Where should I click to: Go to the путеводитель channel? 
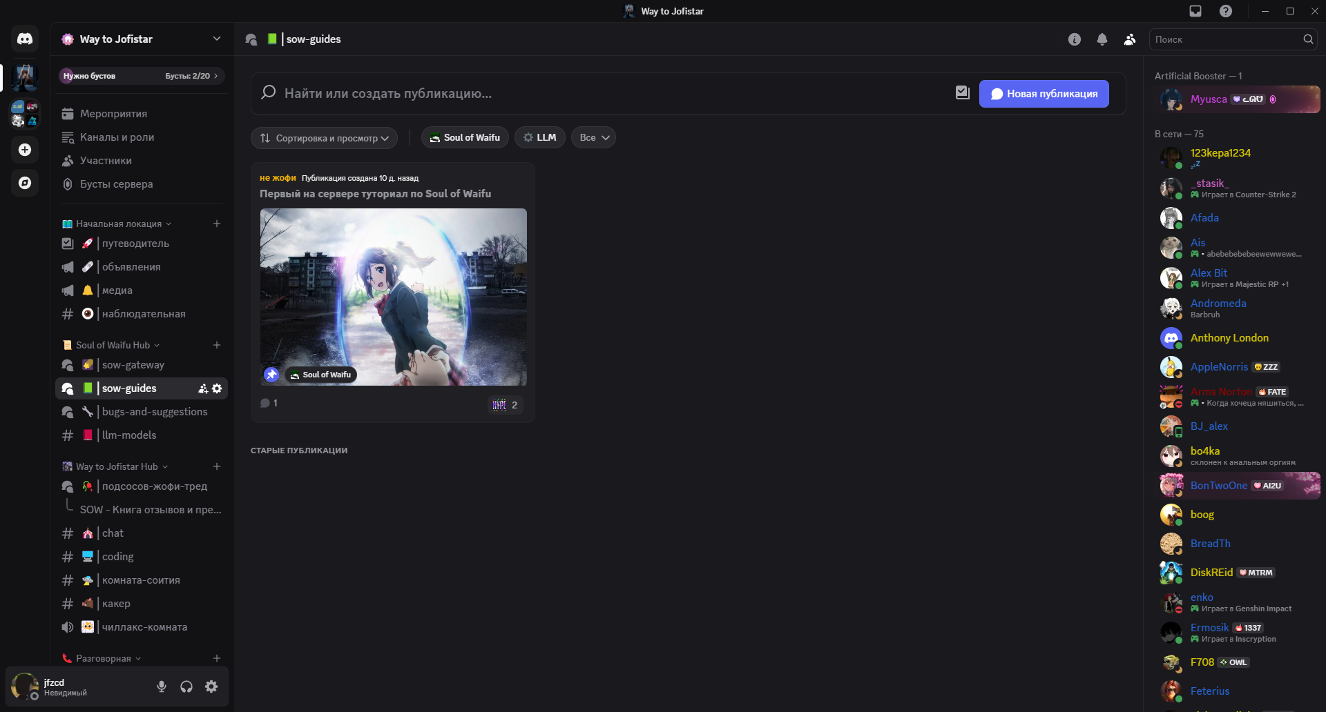(x=142, y=244)
